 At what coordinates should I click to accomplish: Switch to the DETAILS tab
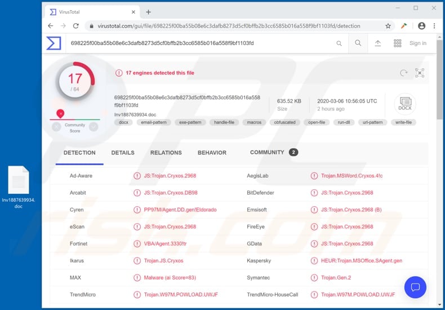(x=123, y=153)
